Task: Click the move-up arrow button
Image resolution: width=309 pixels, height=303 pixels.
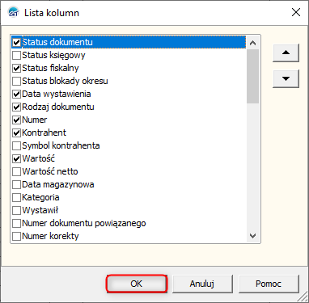Action: pos(286,53)
